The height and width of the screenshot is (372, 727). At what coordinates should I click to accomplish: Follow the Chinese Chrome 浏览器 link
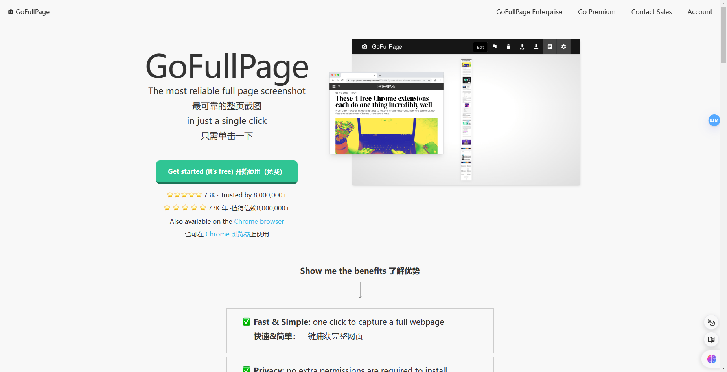(x=228, y=234)
